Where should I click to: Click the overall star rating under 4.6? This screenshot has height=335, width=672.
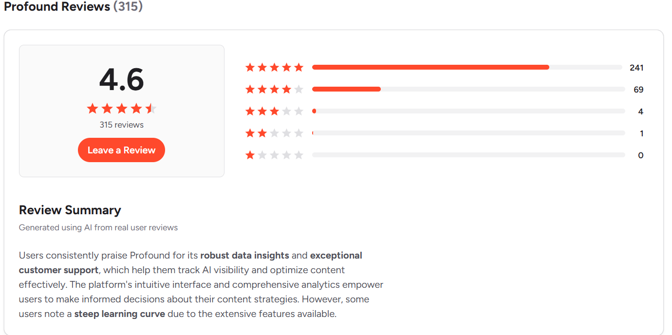point(121,109)
